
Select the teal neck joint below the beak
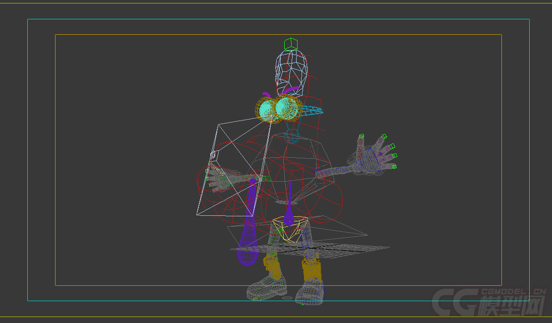tap(292, 135)
